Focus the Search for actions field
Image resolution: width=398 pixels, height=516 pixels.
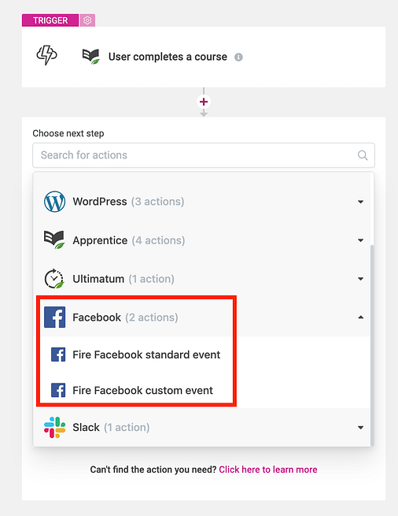[x=204, y=155]
